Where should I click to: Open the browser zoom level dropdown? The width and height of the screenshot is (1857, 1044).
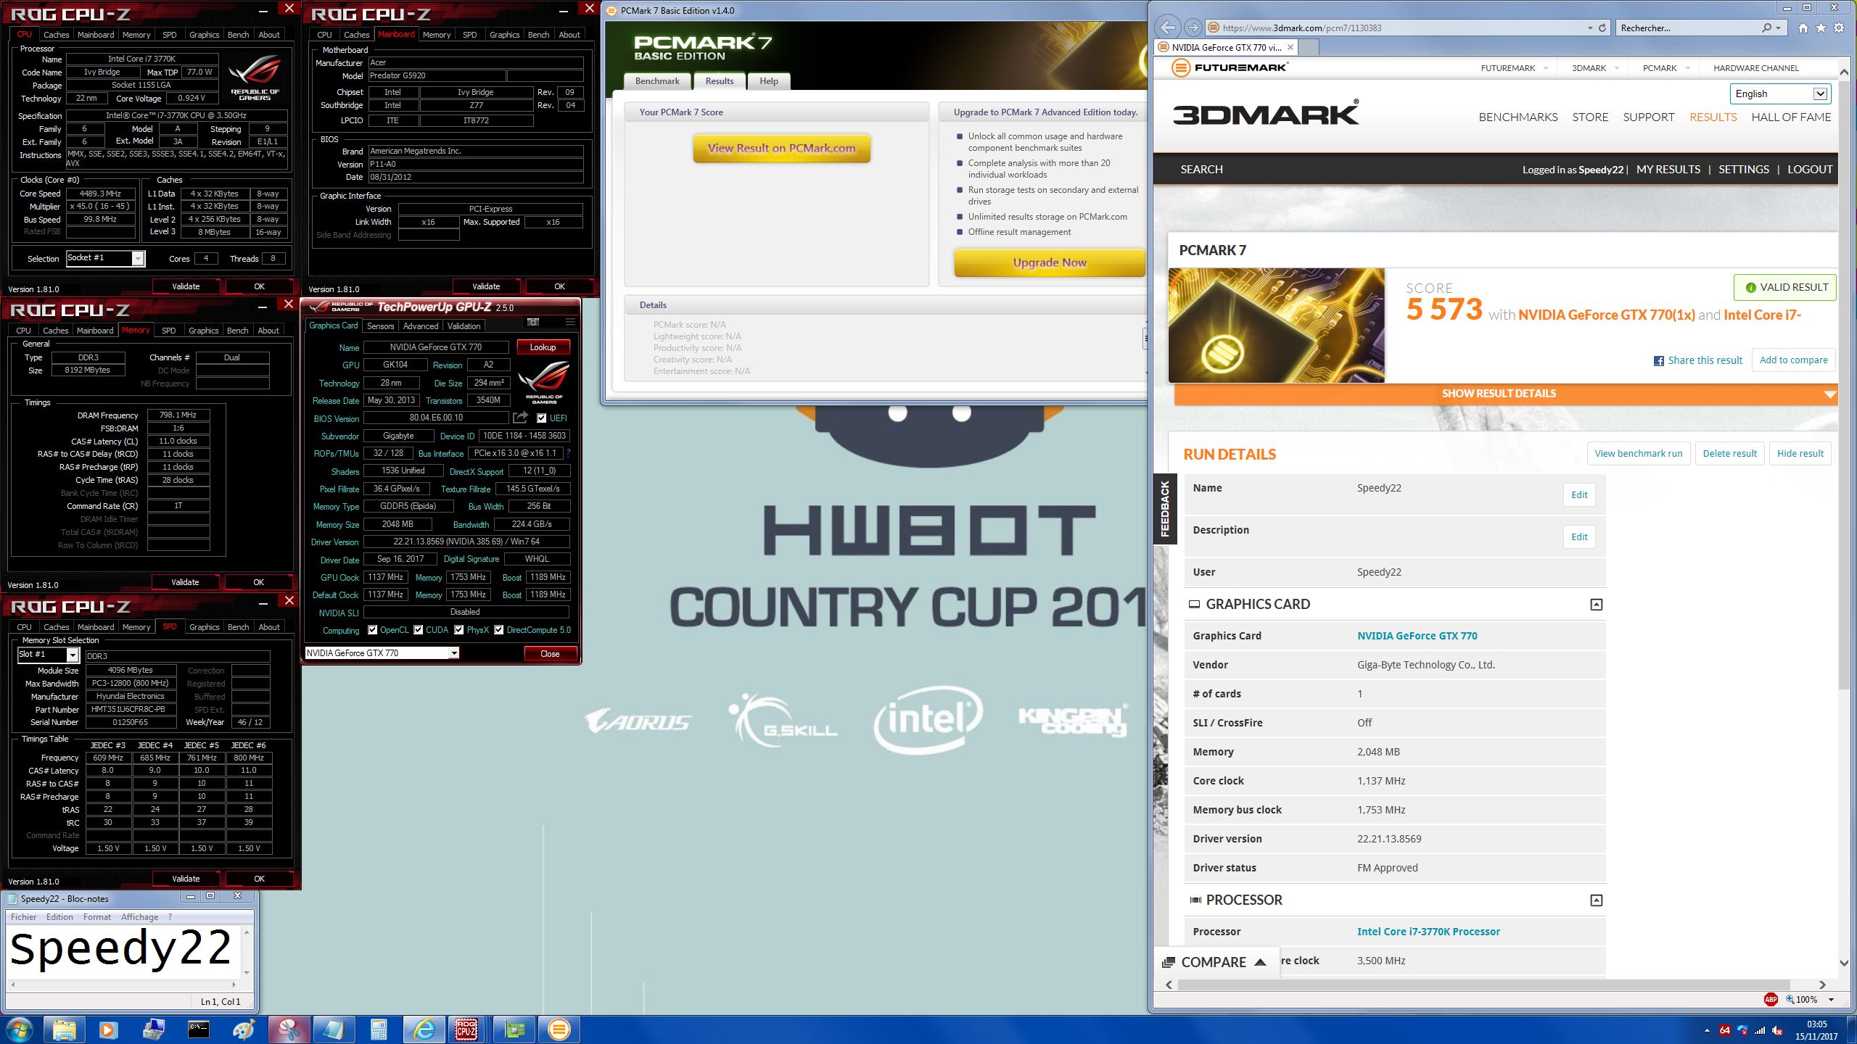[1831, 999]
